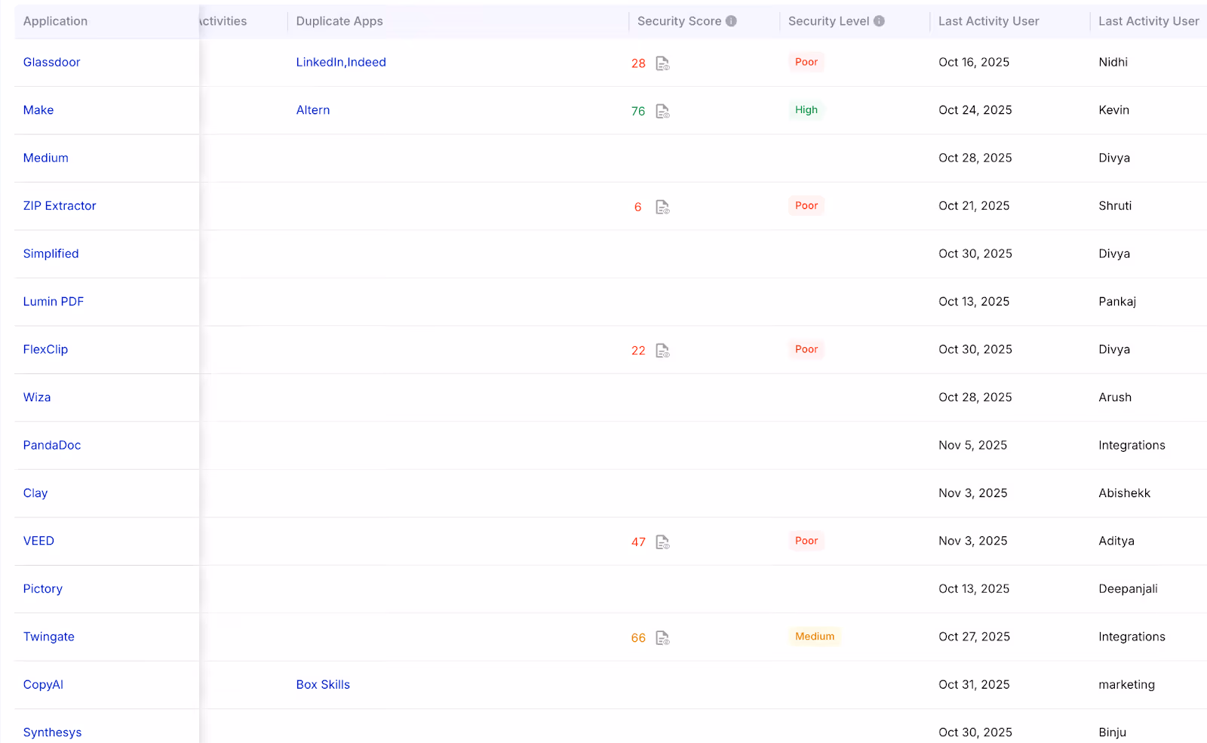Select FlexClip's security score 22
The width and height of the screenshot is (1207, 743).
638,351
